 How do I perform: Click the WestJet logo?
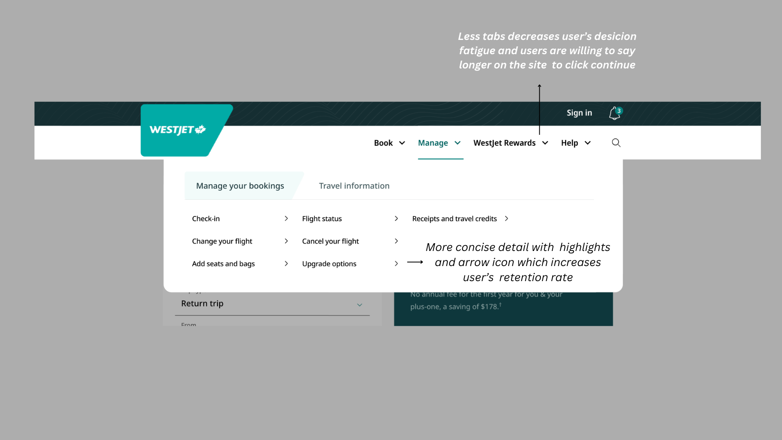click(x=178, y=130)
